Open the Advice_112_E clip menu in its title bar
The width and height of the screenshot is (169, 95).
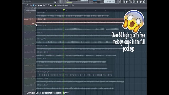point(37,19)
